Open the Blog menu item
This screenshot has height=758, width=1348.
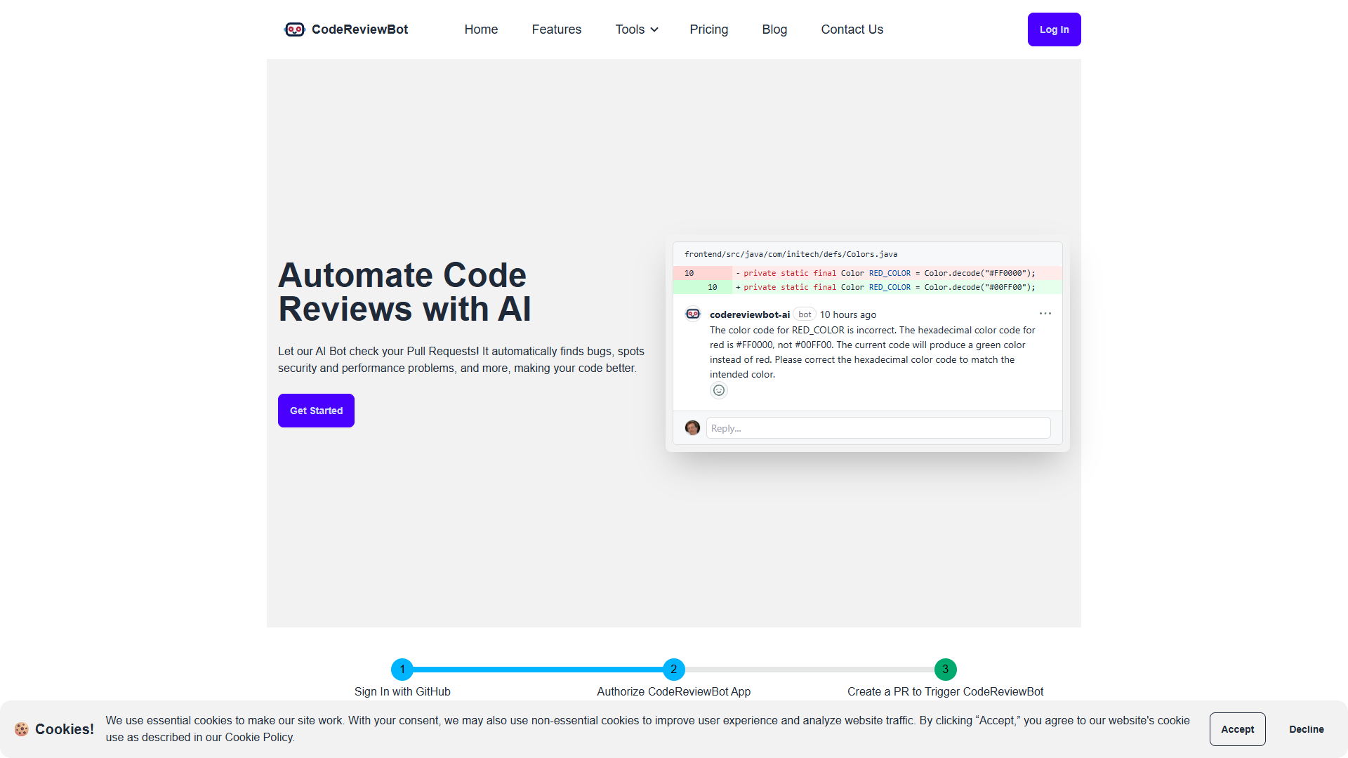click(x=774, y=29)
